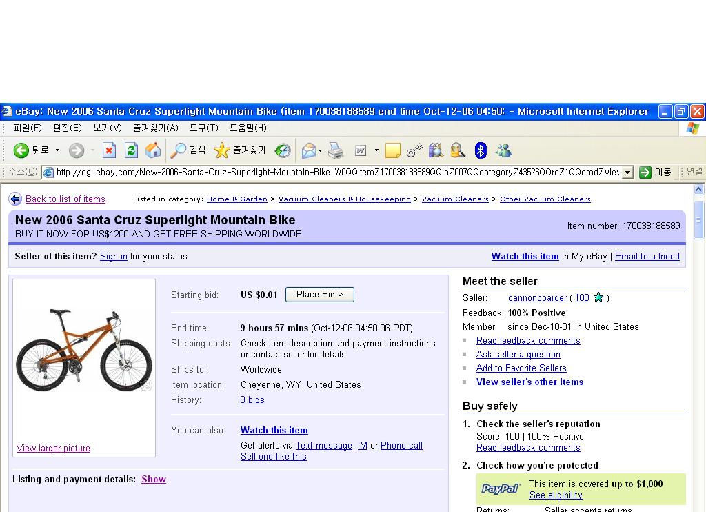Open the Back button history dropdown arrow
706x512 pixels.
[57, 150]
